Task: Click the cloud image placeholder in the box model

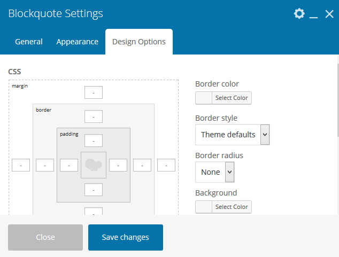Action: pos(94,165)
